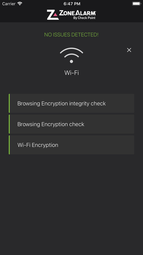Tap the No Issues Detected status text
The height and width of the screenshot is (255, 143).
[71, 35]
